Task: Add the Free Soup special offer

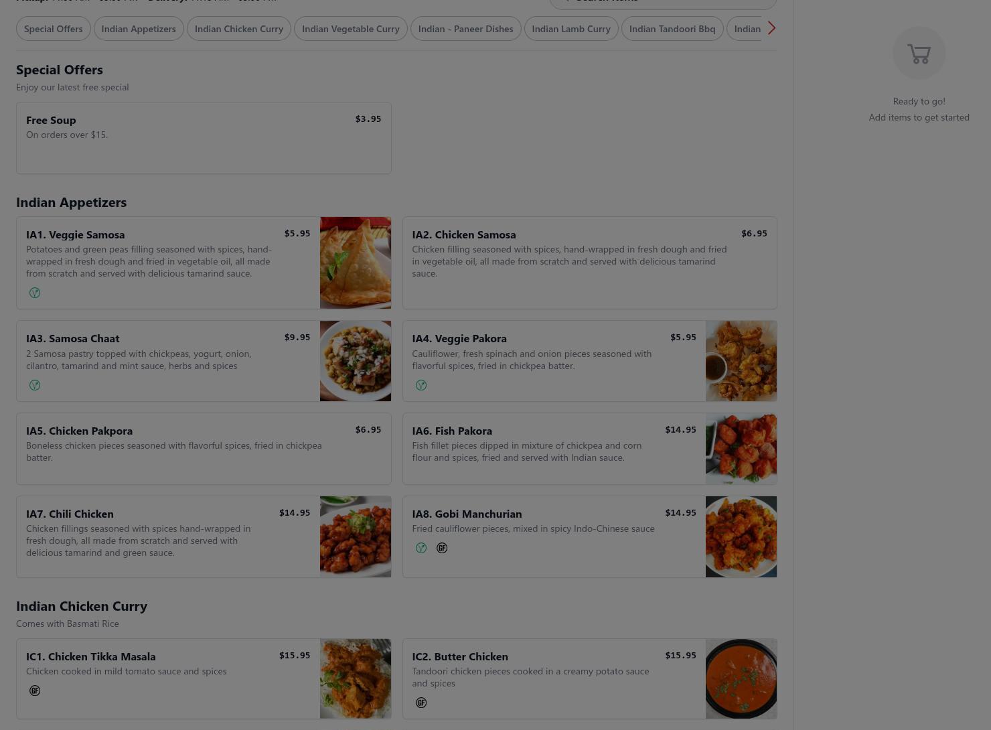Action: (x=204, y=138)
